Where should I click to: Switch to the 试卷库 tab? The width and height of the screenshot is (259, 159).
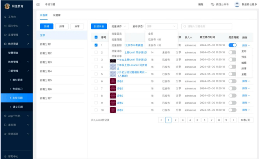[x=44, y=15]
